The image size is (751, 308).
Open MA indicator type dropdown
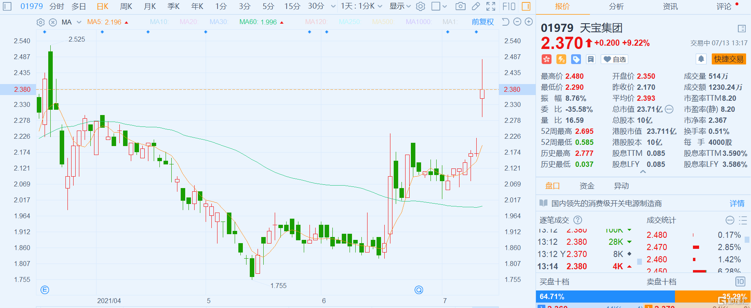click(72, 22)
